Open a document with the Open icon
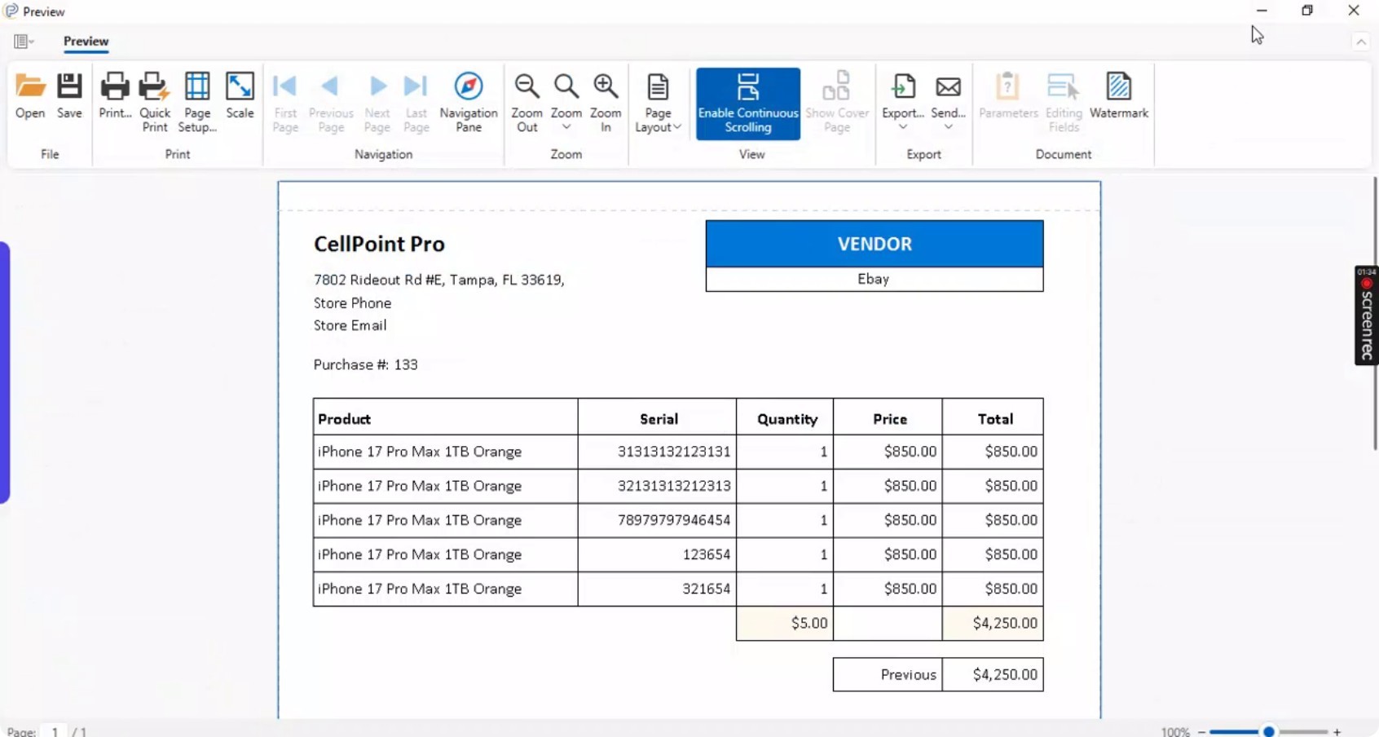Image resolution: width=1379 pixels, height=737 pixels. (30, 96)
